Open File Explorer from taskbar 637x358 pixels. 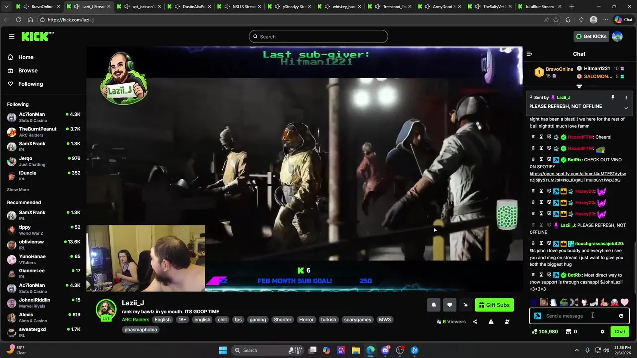point(356,350)
